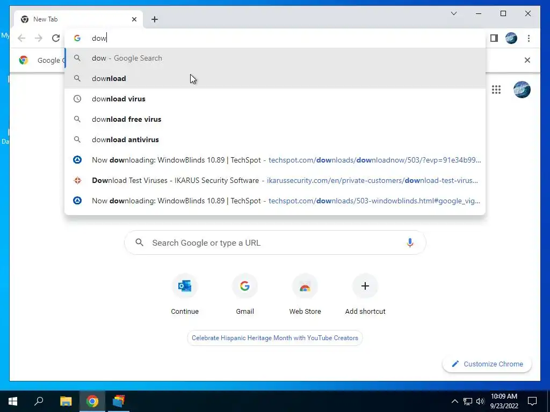550x412 pixels.
Task: Go forward using the forward arrow
Action: pyautogui.click(x=39, y=38)
